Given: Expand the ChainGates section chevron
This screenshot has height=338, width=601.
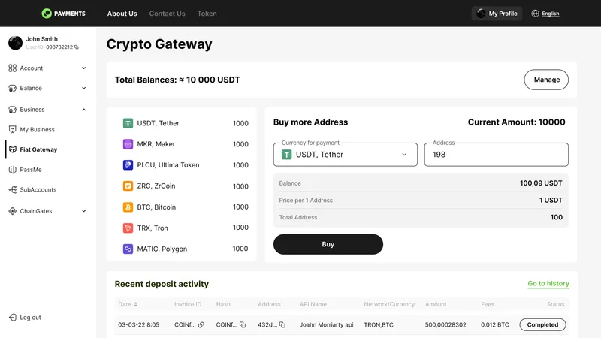Looking at the screenshot, I should [x=84, y=211].
